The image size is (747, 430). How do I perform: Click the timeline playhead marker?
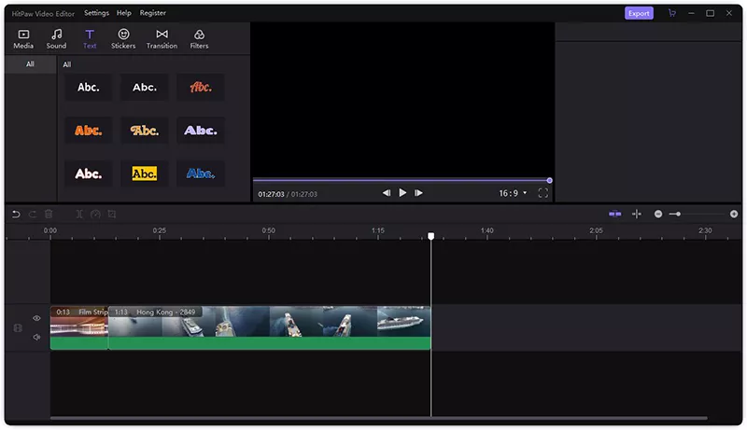tap(430, 236)
